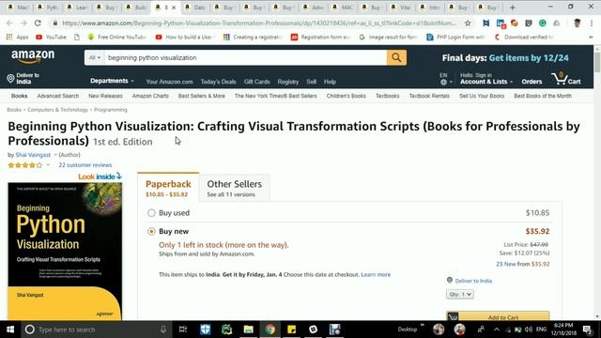
Task: Expand more bookmarks chevron
Action: click(591, 37)
